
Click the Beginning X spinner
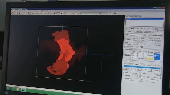coord(139,76)
